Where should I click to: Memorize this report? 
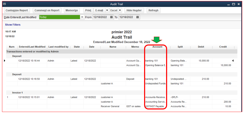point(72,11)
